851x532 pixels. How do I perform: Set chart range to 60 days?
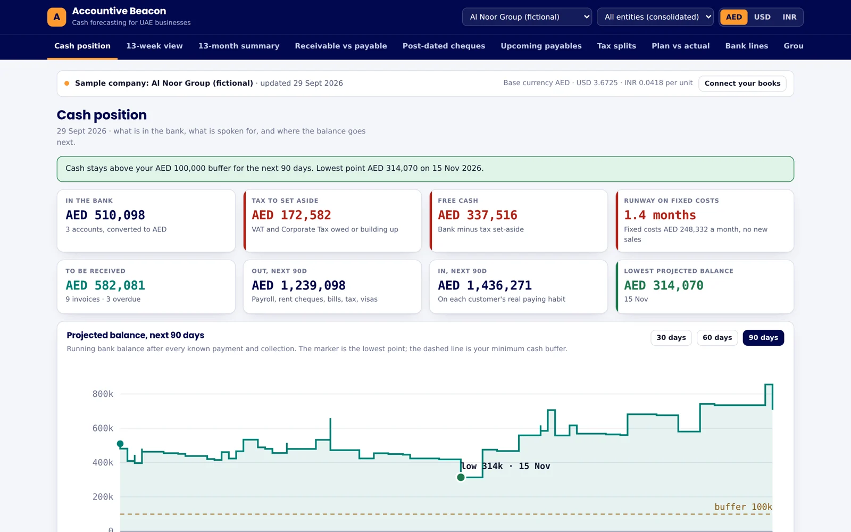[x=717, y=338]
